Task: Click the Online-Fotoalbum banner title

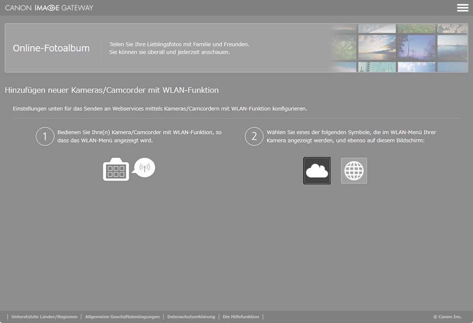Action: tap(51, 48)
